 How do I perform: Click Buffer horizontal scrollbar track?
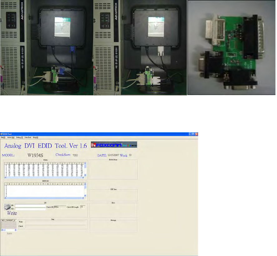pos(44,177)
